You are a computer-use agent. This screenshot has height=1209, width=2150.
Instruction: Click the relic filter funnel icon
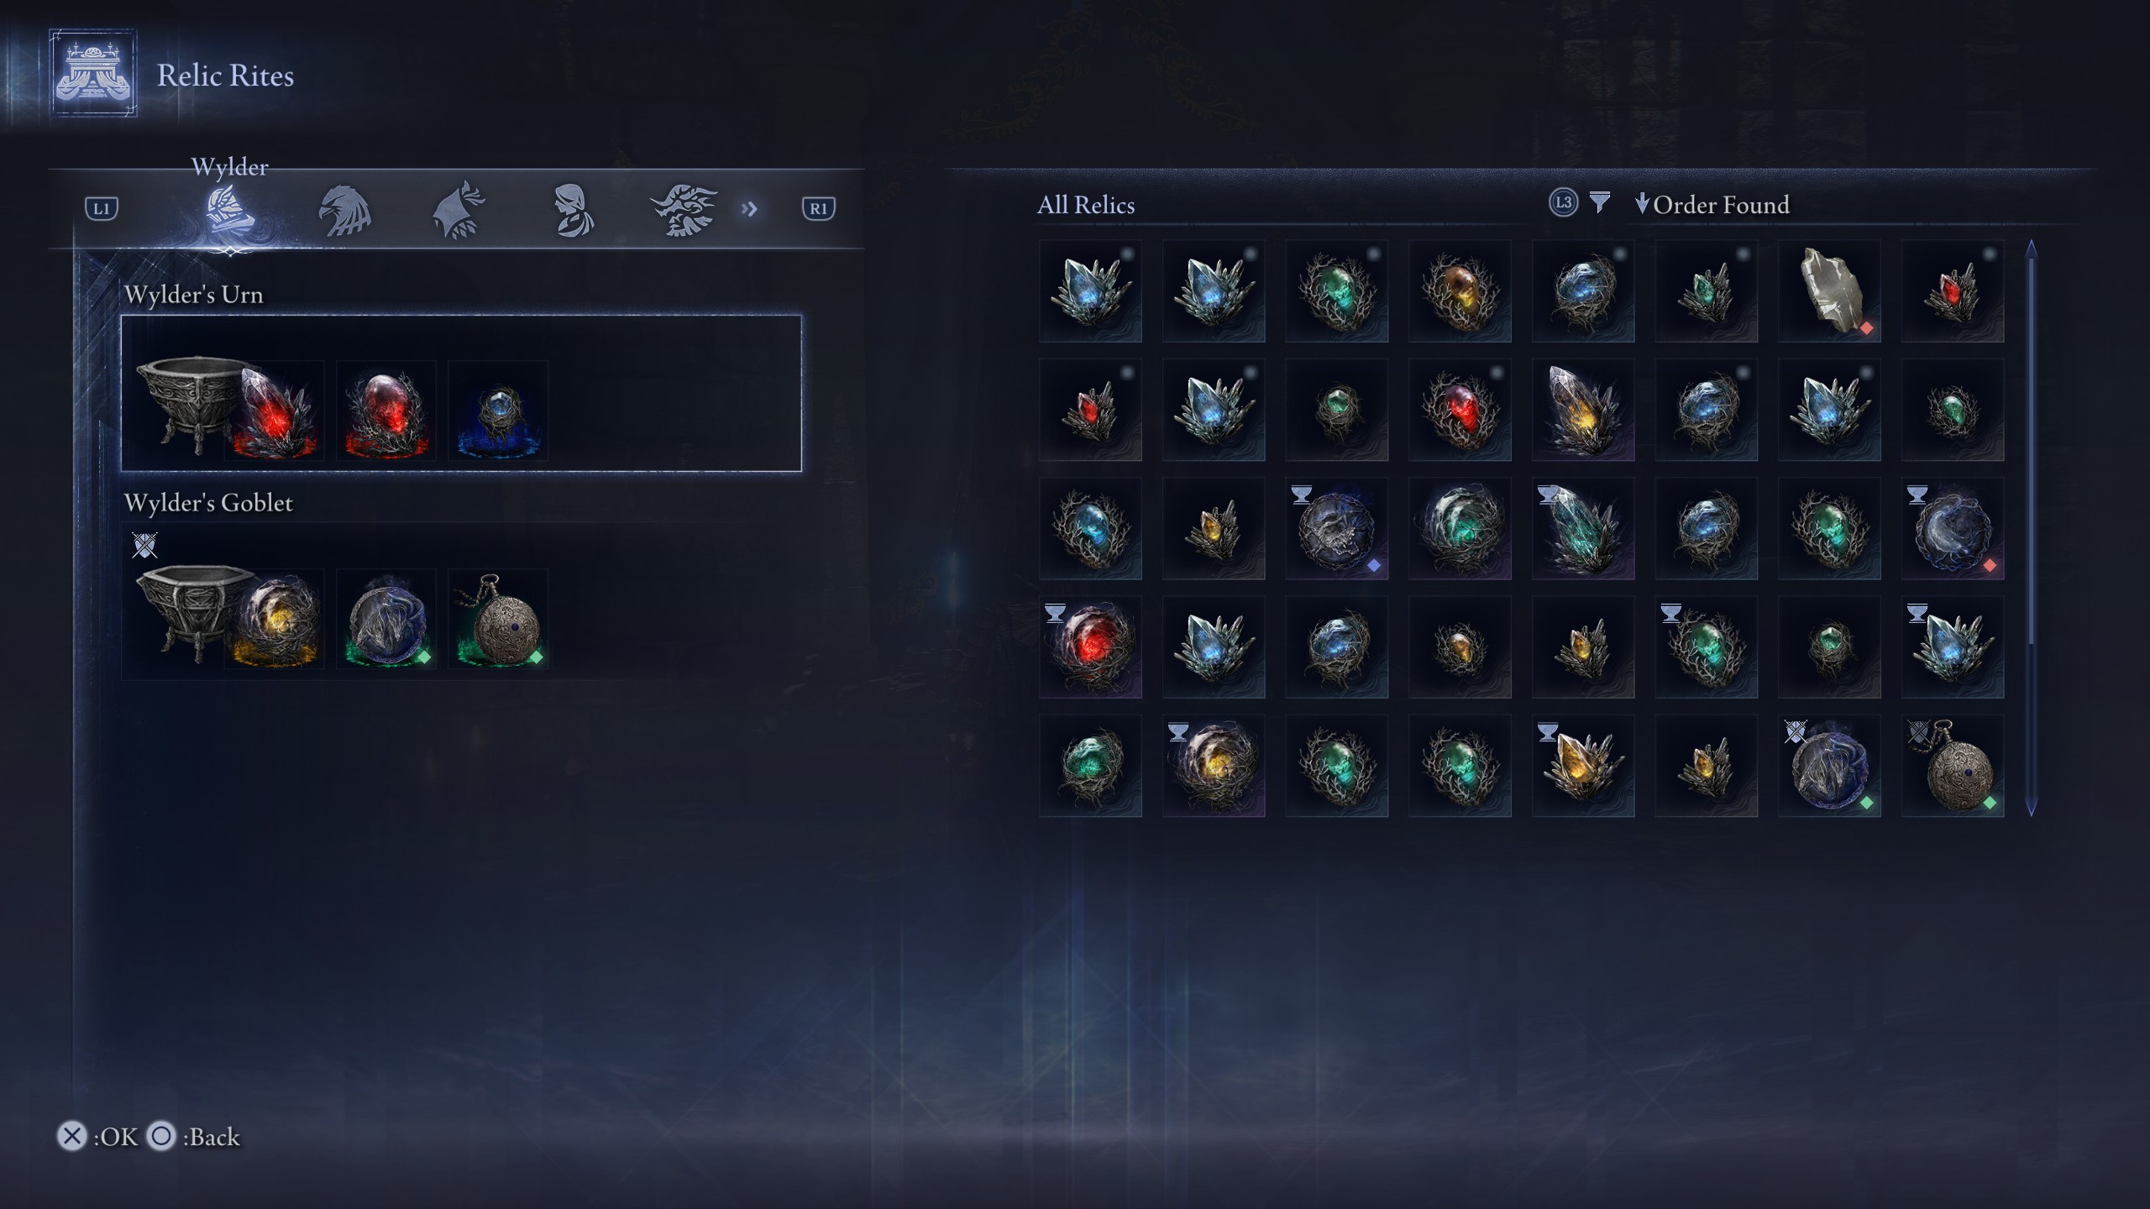click(x=1600, y=202)
